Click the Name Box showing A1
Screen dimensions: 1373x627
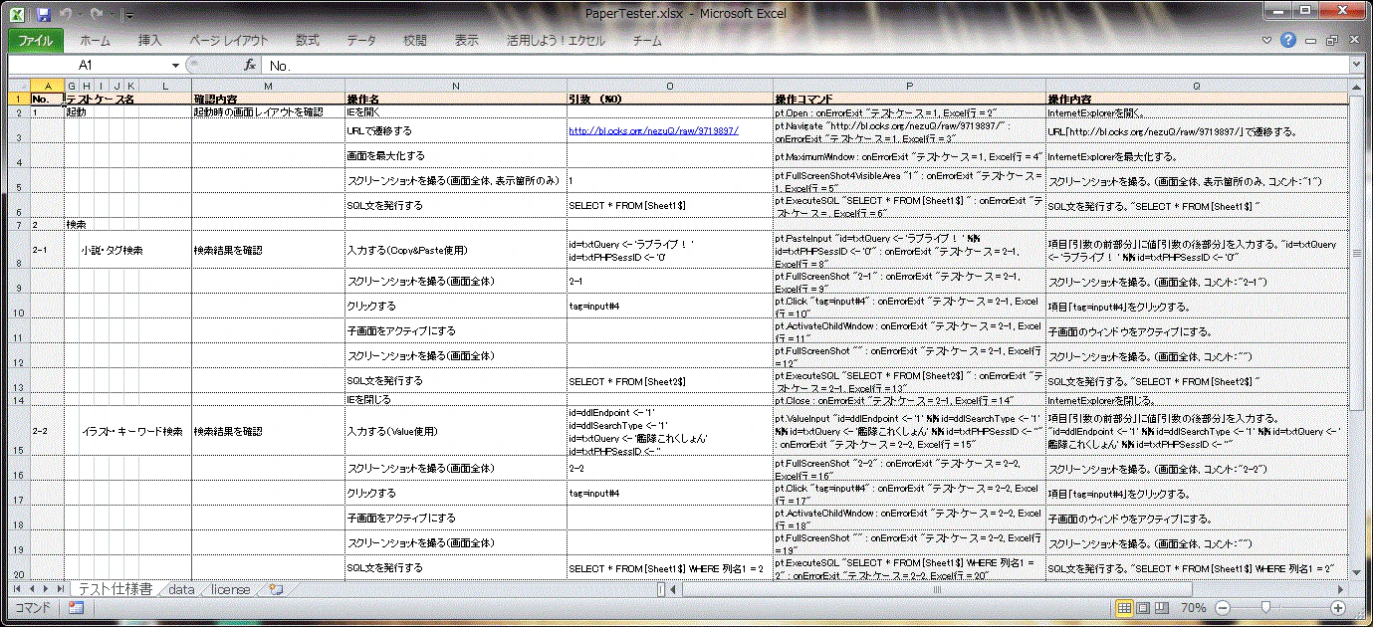(89, 65)
